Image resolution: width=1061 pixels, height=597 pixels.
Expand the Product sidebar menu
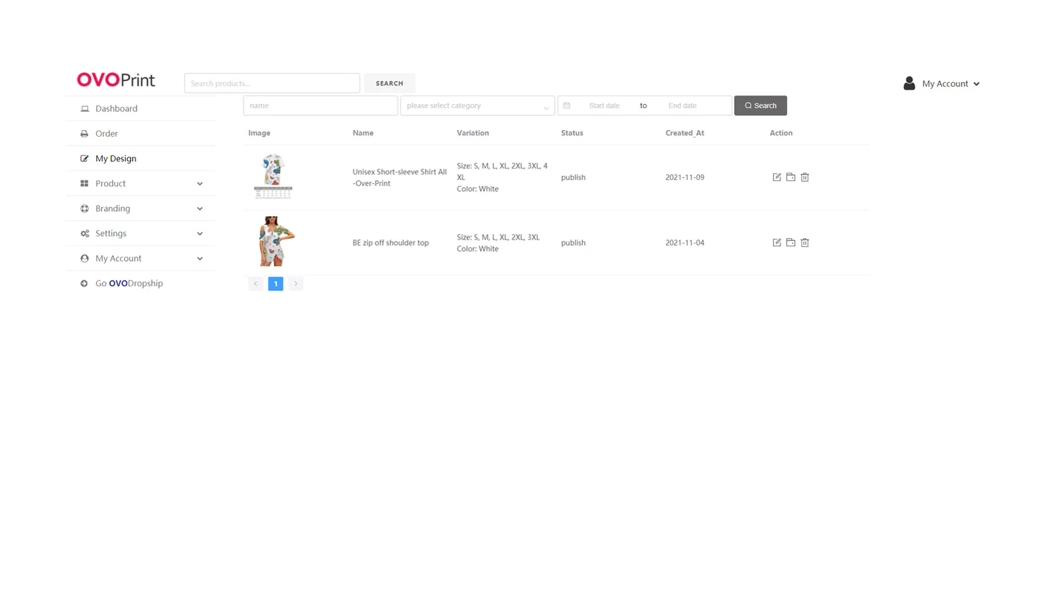pyautogui.click(x=141, y=184)
